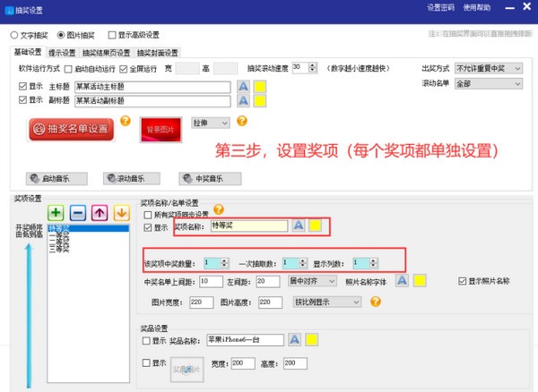The height and width of the screenshot is (392, 538).
Task: Expand the 滚动名单 dropdown
Action: click(x=488, y=83)
